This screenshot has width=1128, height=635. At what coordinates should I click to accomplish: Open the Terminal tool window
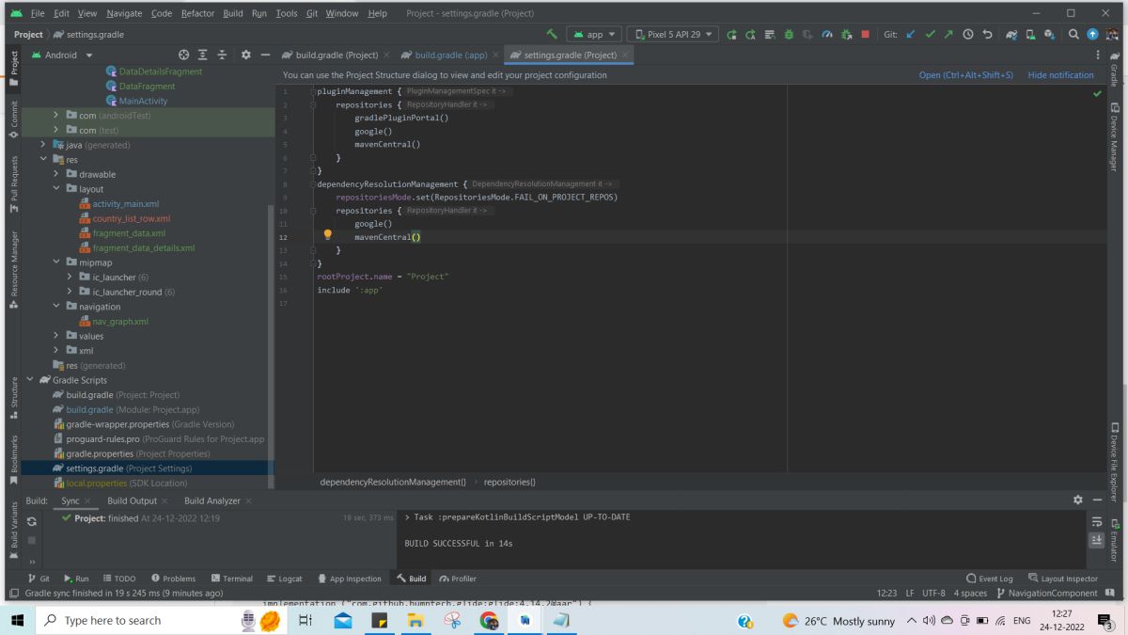pos(231,579)
